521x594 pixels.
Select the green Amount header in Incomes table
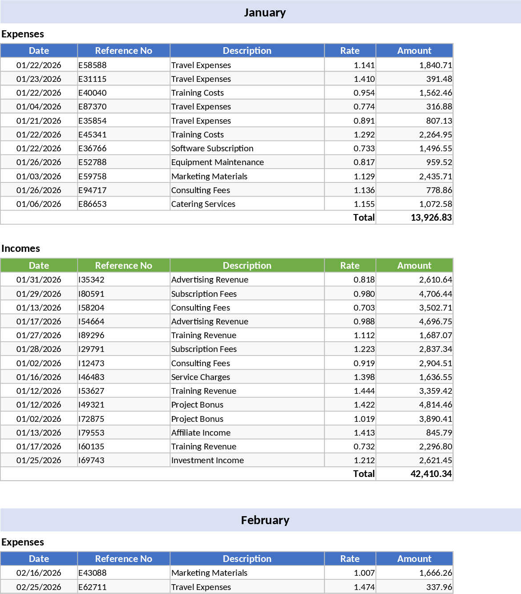[x=414, y=265]
